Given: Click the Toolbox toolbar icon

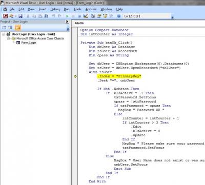Looking at the screenshot, I should (x=111, y=16).
